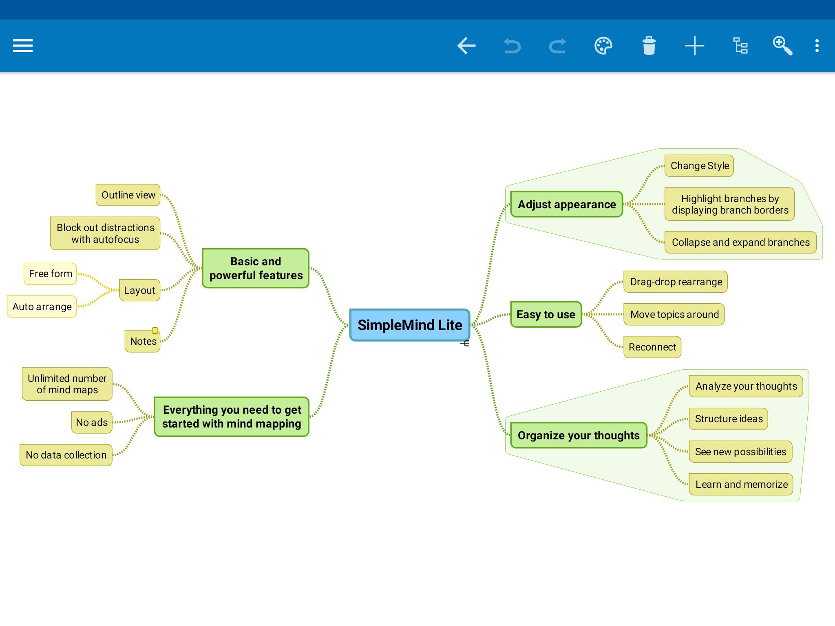Image resolution: width=835 pixels, height=626 pixels.
Task: Open the outline hierarchy view icon
Action: click(x=740, y=46)
